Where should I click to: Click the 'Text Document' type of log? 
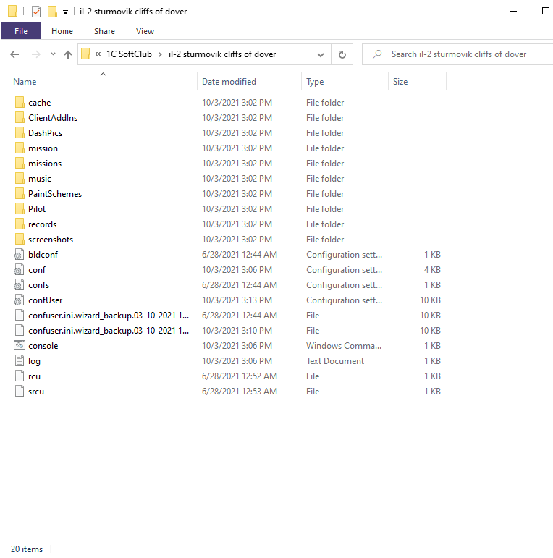(335, 361)
